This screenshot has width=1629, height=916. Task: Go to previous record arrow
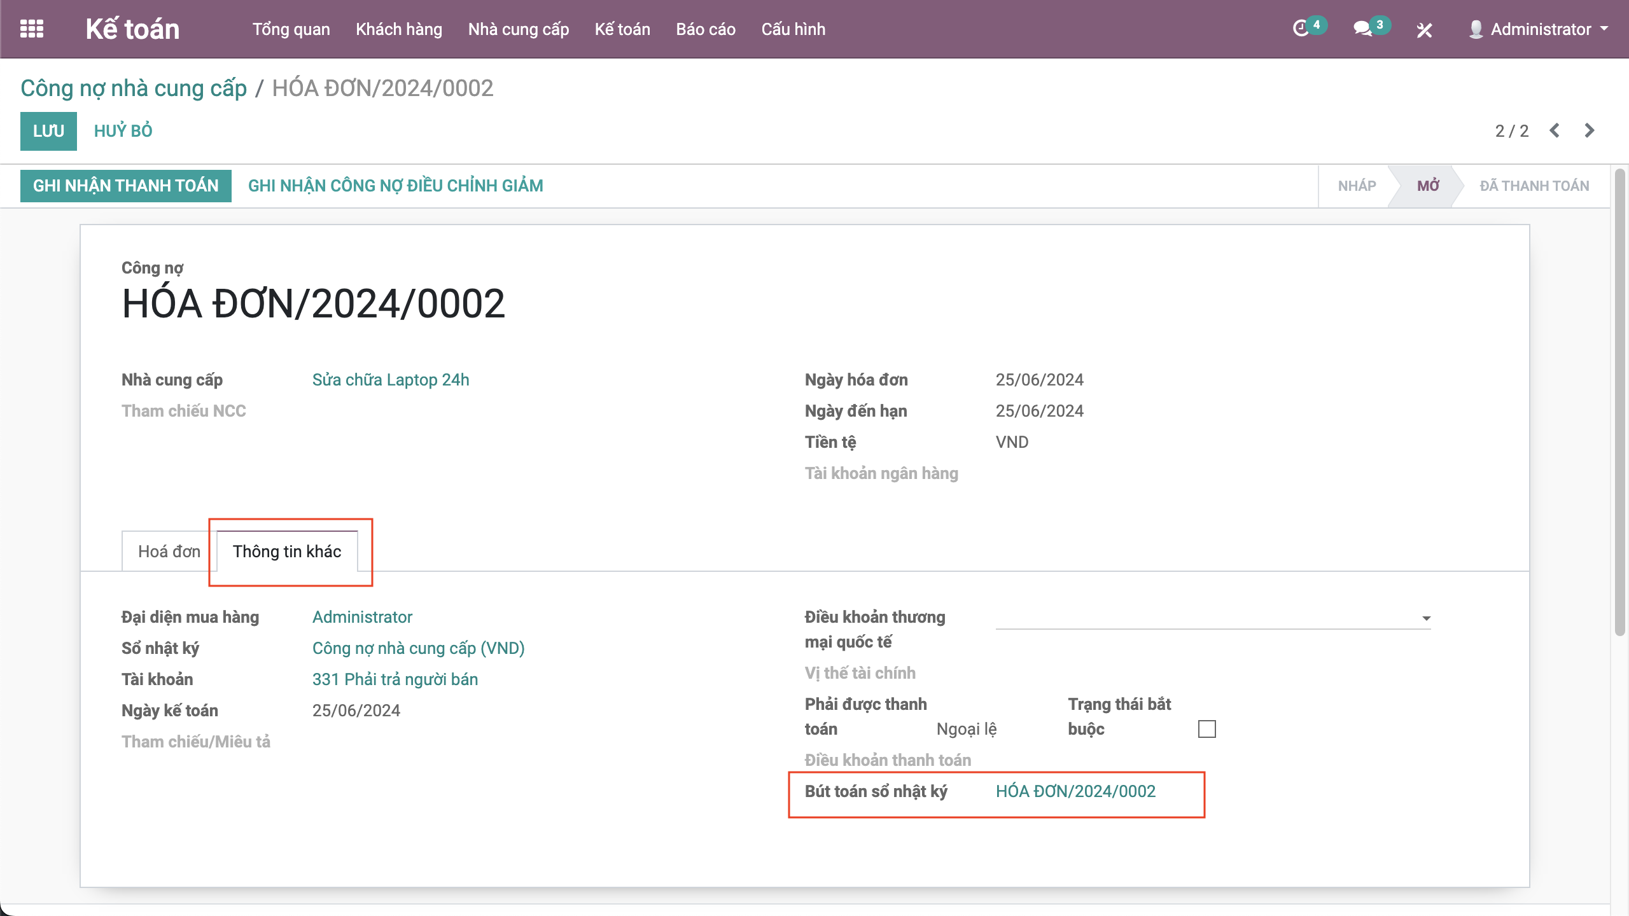click(x=1555, y=130)
